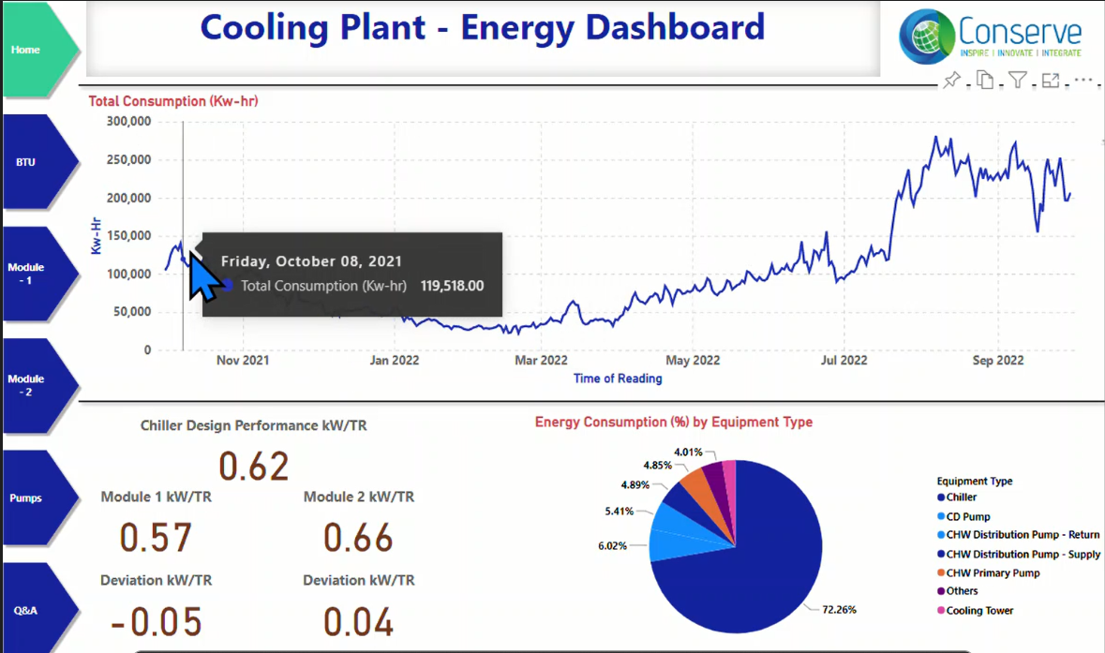Select CHW Primary Pump legend entry
This screenshot has height=653, width=1105.
pos(993,572)
